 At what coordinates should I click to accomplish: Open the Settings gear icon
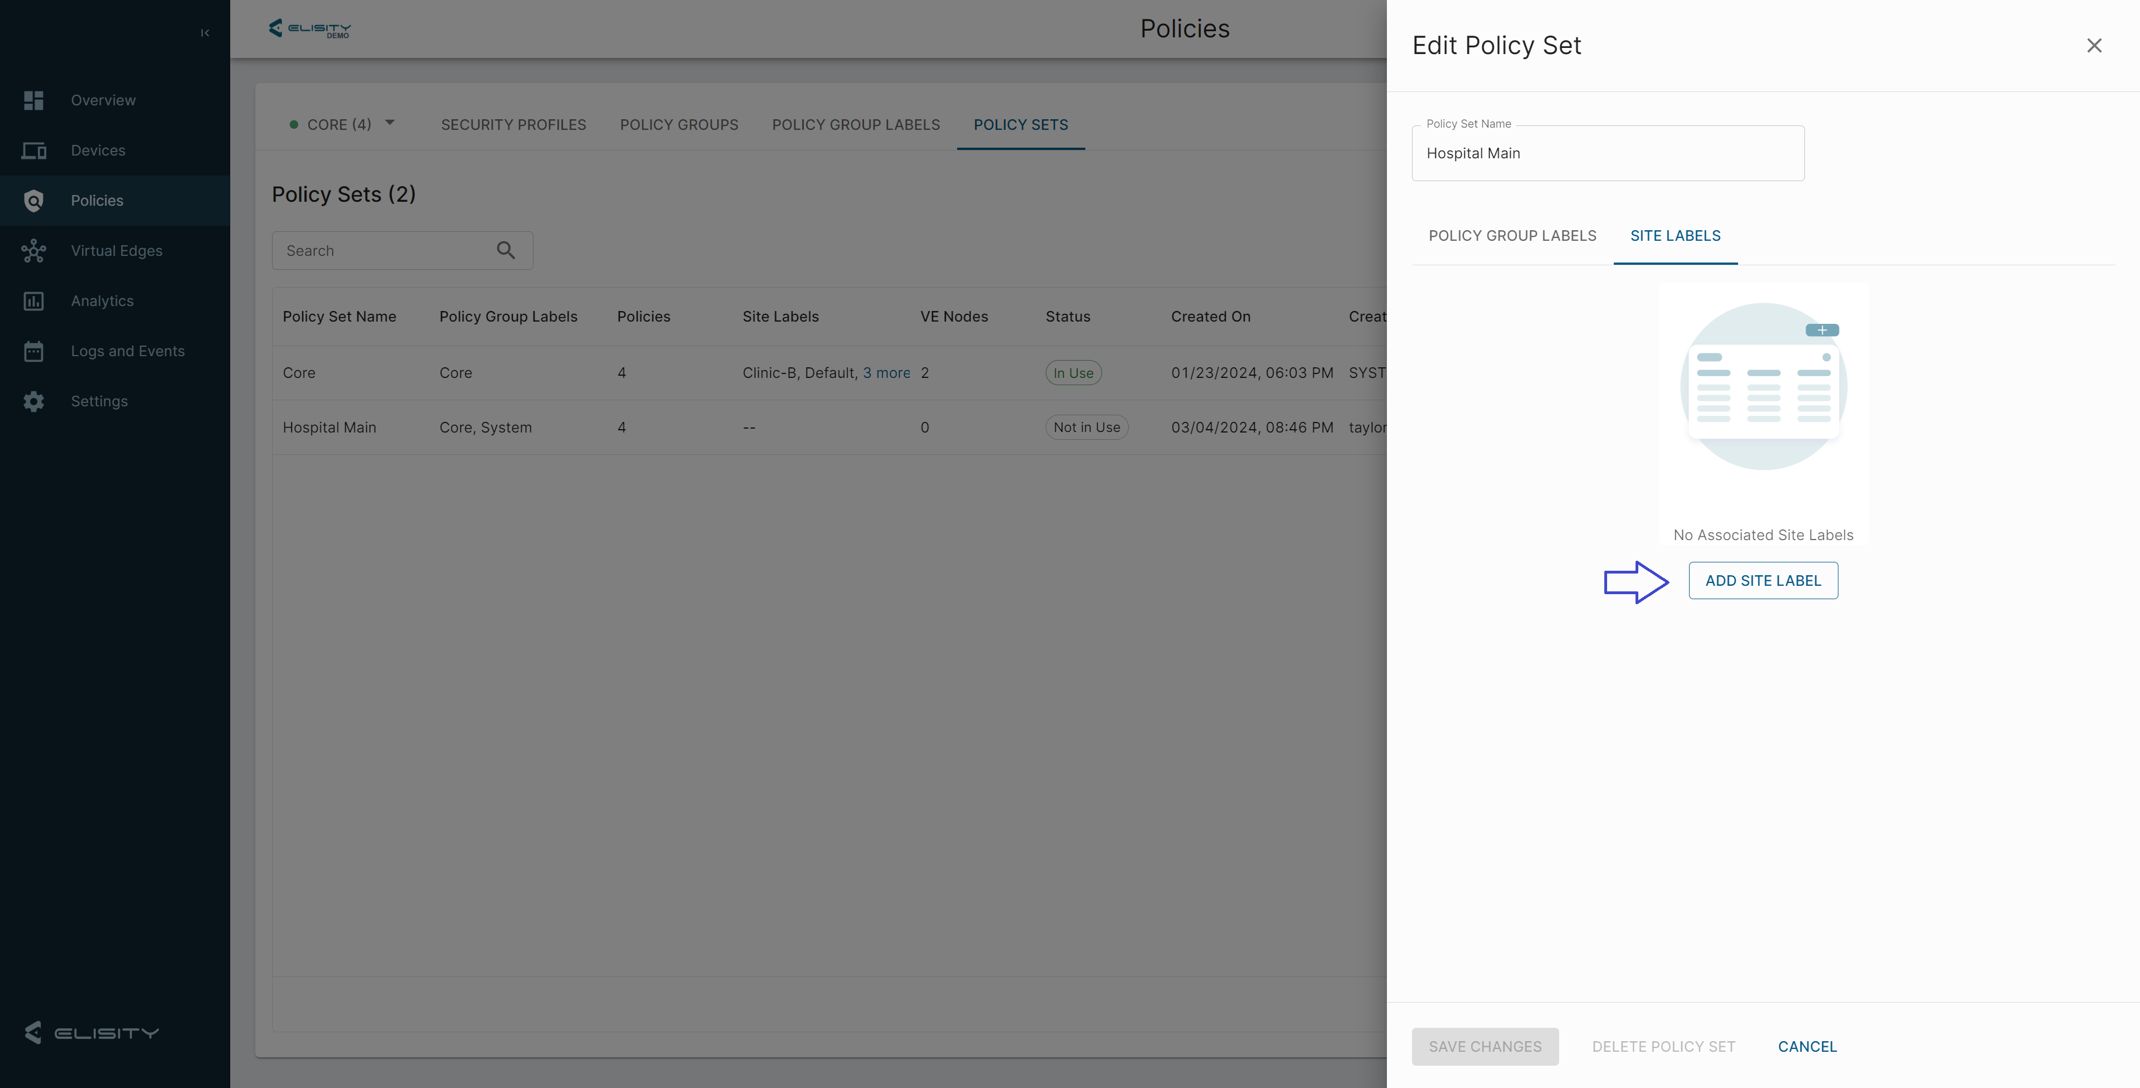[33, 401]
